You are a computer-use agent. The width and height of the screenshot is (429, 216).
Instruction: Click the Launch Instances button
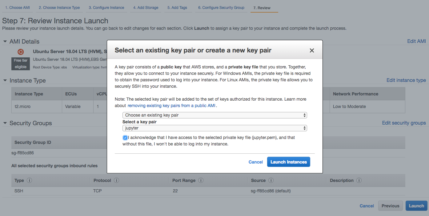coord(288,162)
